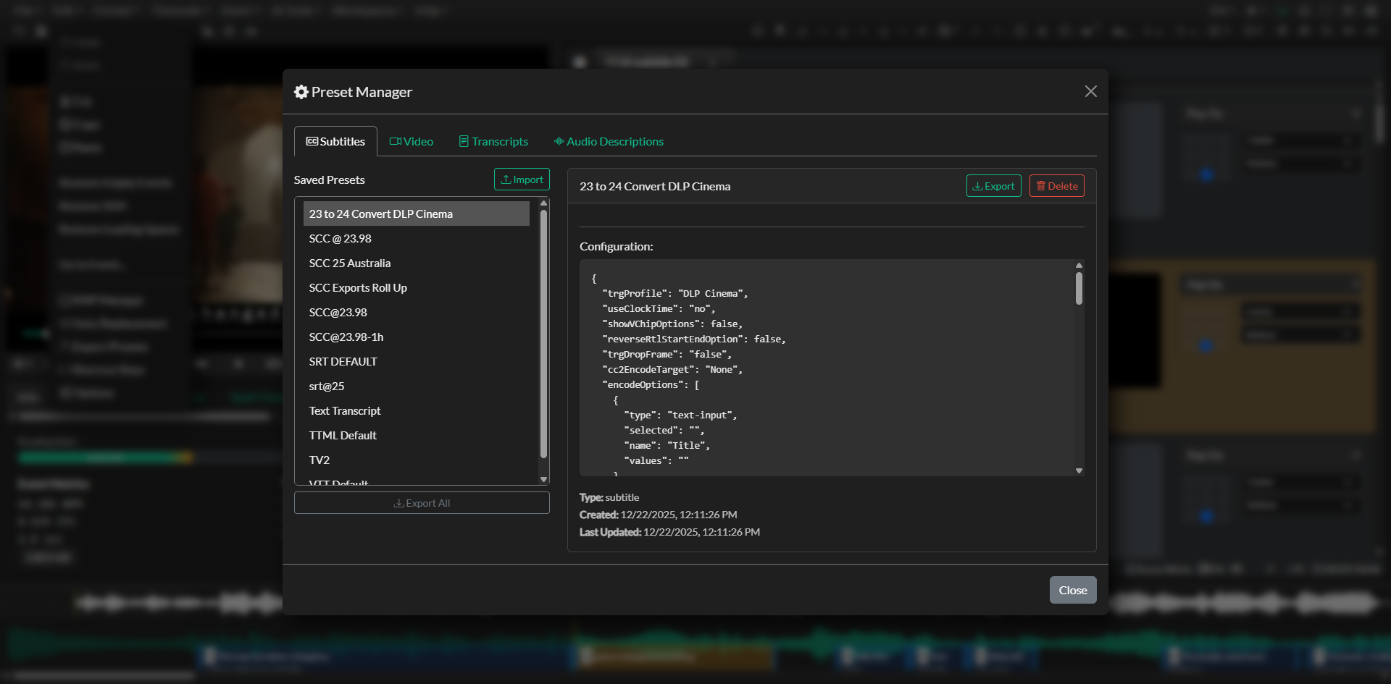Select the SCC Exports Roll Up preset

tap(417, 287)
